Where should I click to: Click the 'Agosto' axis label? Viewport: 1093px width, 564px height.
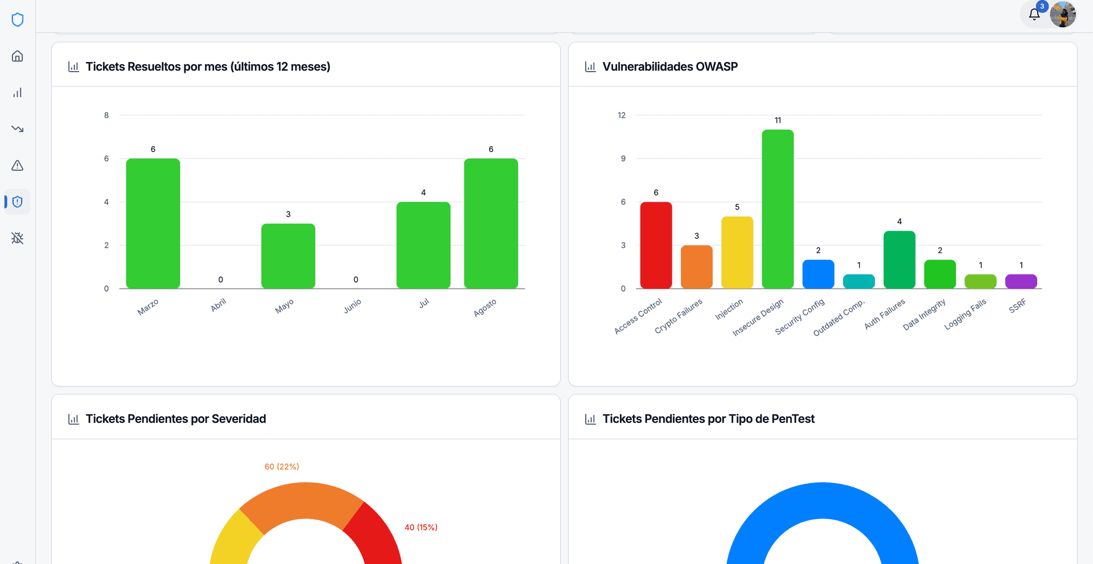(x=485, y=308)
